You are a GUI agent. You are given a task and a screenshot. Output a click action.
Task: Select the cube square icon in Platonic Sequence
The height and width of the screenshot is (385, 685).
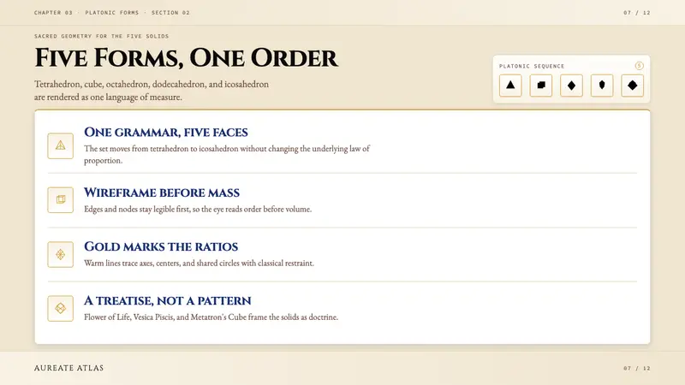coord(541,85)
